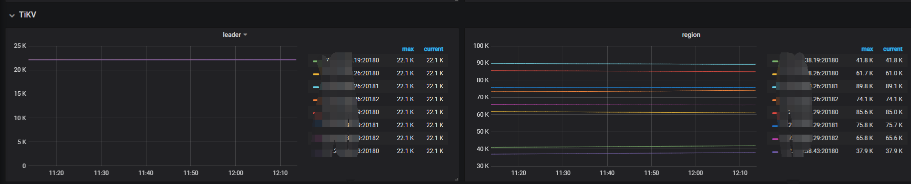911x184 pixels.
Task: Click purple swatch of 43:20180 region series
Action: click(775, 152)
